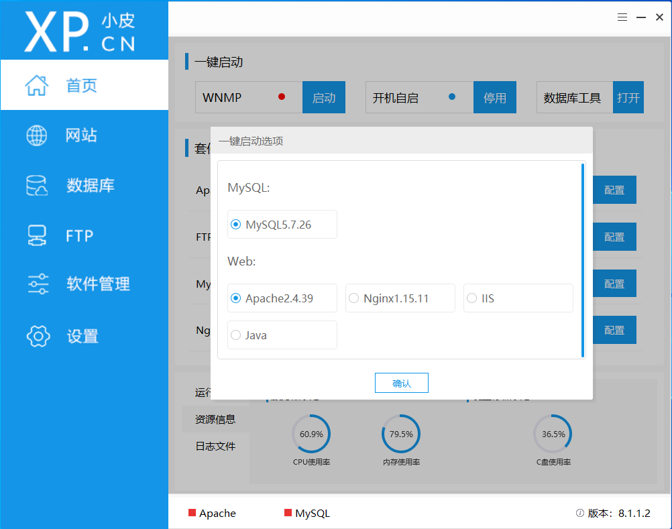Click red MySQL status indicator
Viewport: 672px width, 529px height.
click(x=288, y=513)
